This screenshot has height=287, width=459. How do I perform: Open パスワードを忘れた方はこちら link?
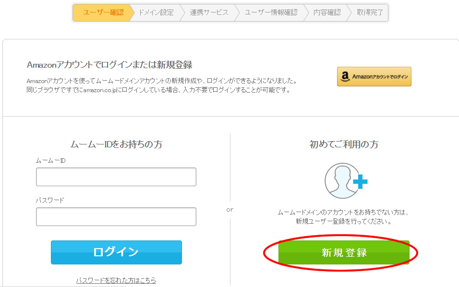click(116, 280)
